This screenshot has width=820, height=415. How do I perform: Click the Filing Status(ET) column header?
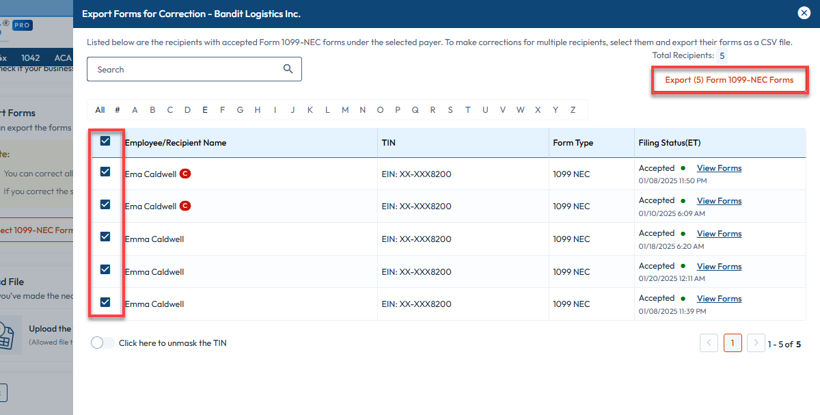point(670,143)
